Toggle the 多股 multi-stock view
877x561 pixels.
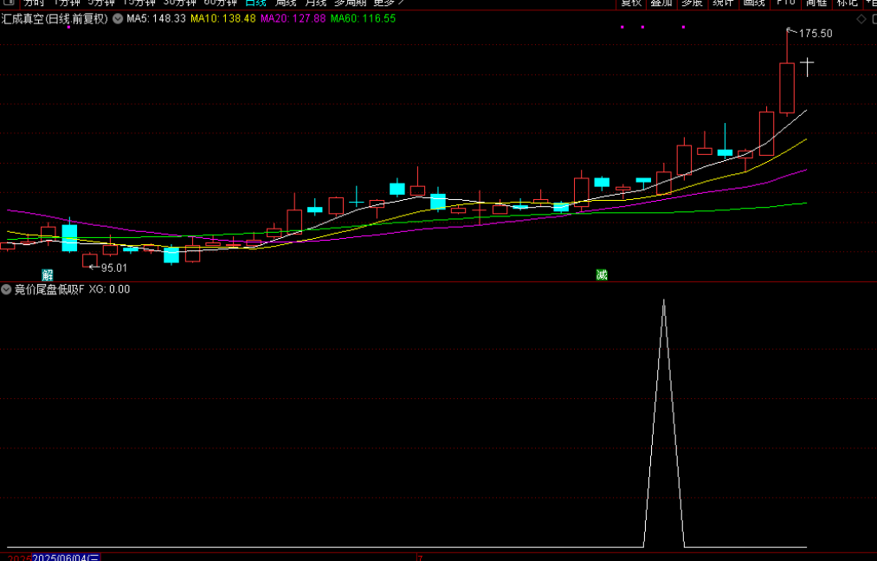(692, 3)
